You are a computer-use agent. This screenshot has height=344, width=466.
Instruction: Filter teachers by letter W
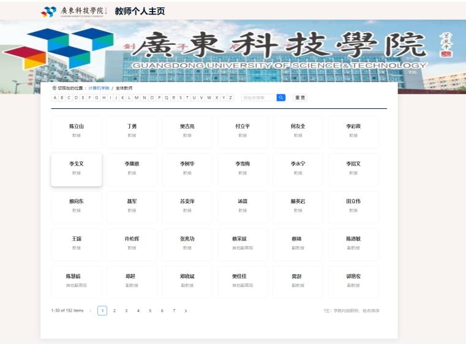[x=209, y=97]
